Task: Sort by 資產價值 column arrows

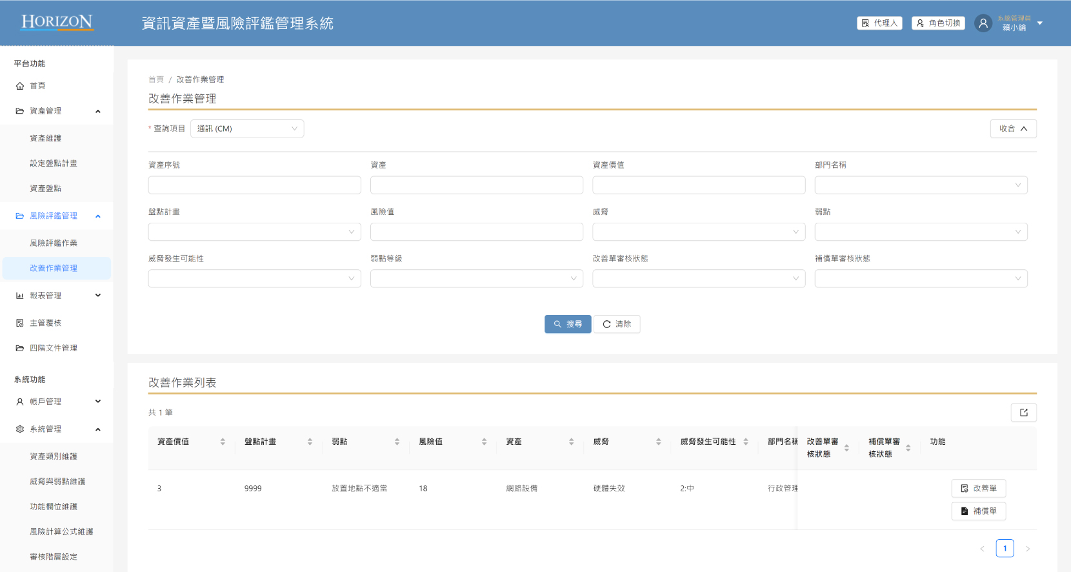Action: [x=223, y=442]
